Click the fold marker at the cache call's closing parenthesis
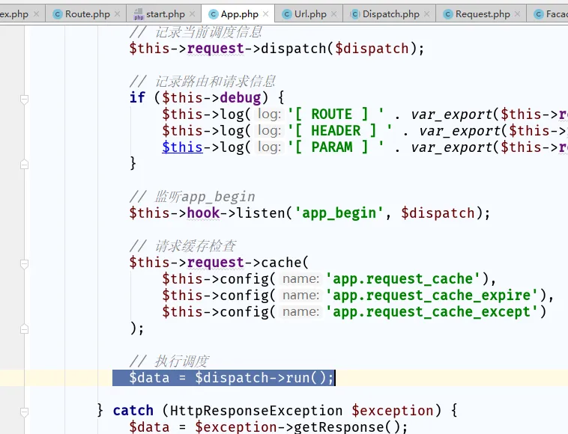Screen dimensions: 568x434 pyautogui.click(x=24, y=328)
